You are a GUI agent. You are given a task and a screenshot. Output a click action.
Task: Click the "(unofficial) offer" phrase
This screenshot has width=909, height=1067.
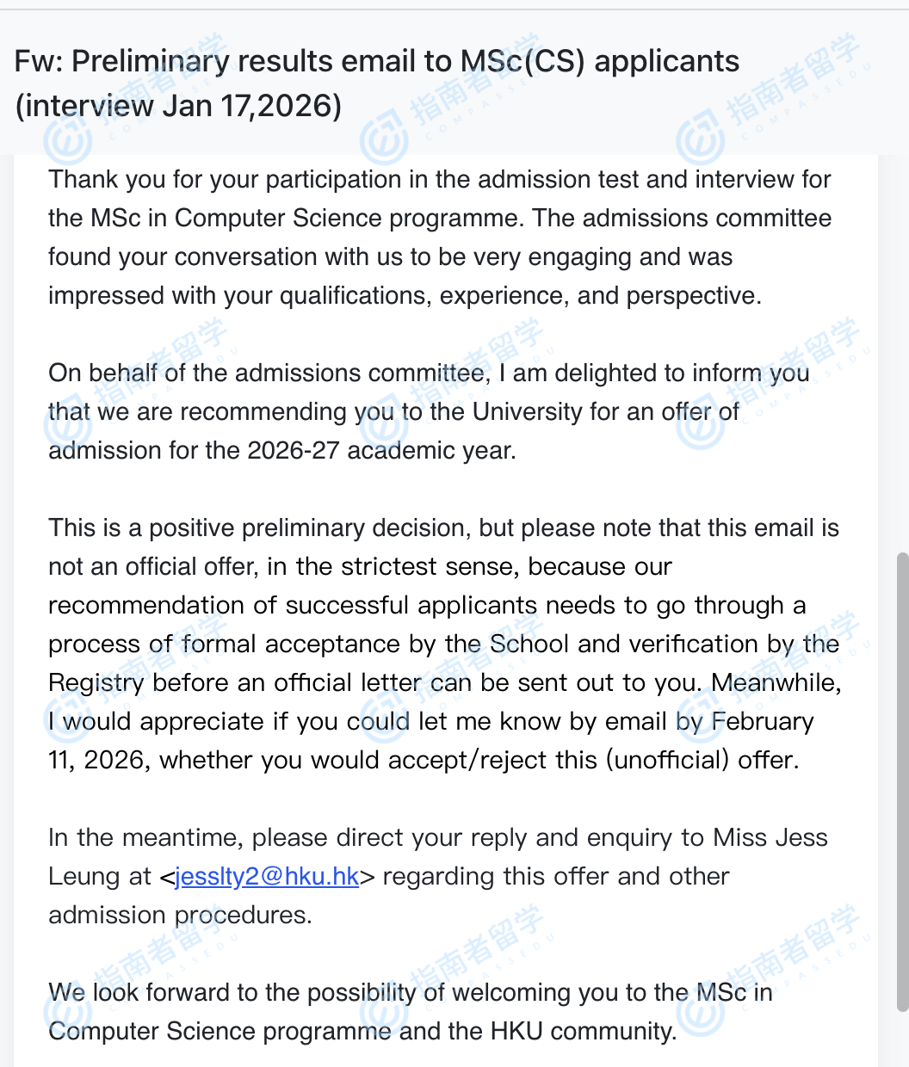702,761
